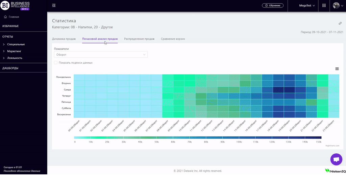
Task: Copy report link via chain icon
Action: [x=340, y=23]
